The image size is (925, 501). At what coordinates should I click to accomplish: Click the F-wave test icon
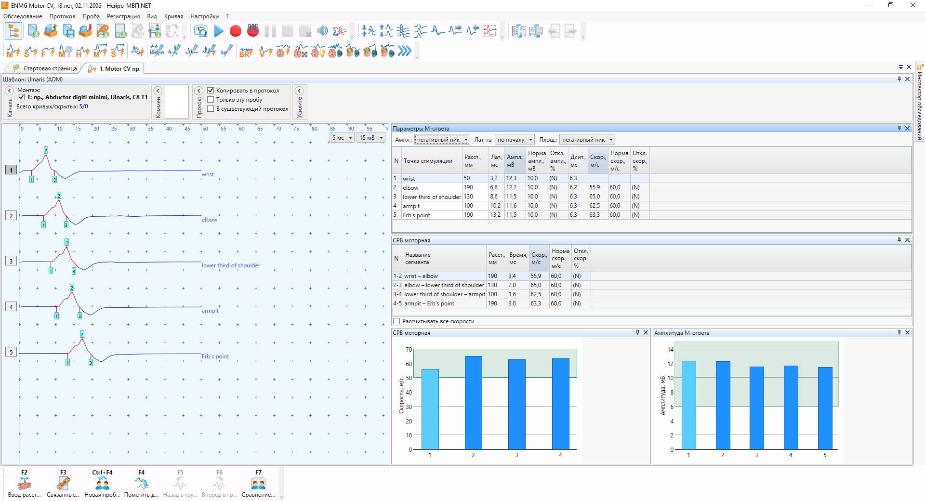48,51
